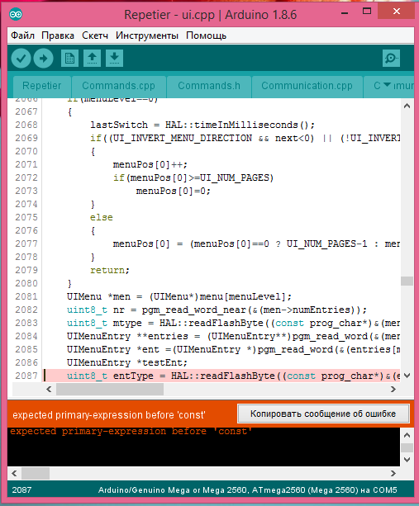Open the Serial Monitor magnifier icon
The width and height of the screenshot is (419, 506).
pos(391,58)
